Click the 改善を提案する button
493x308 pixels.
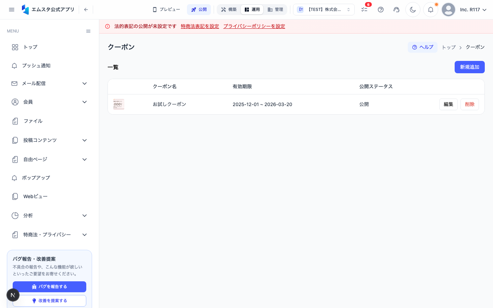[49, 301]
